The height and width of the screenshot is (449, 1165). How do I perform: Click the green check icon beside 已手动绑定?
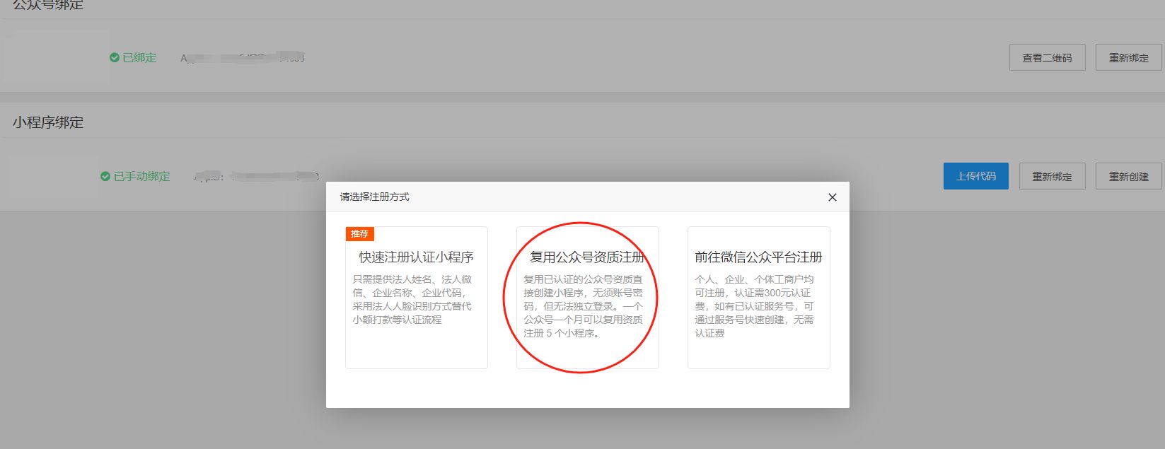point(105,177)
